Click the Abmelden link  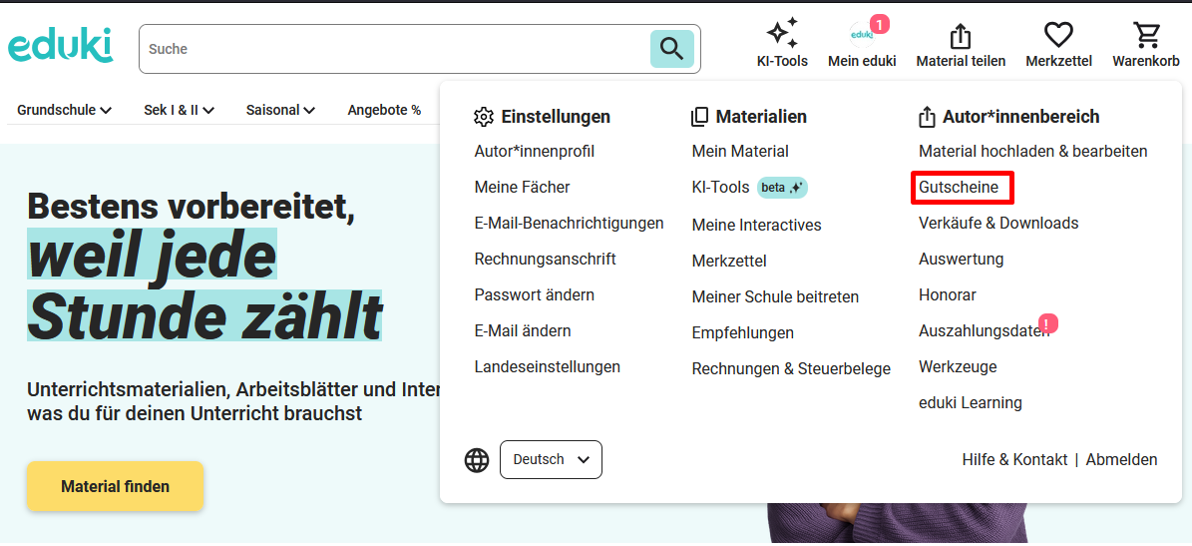pyautogui.click(x=1121, y=460)
